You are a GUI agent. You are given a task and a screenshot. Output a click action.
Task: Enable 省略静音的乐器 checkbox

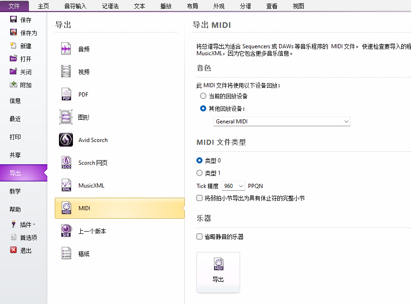pyautogui.click(x=200, y=237)
